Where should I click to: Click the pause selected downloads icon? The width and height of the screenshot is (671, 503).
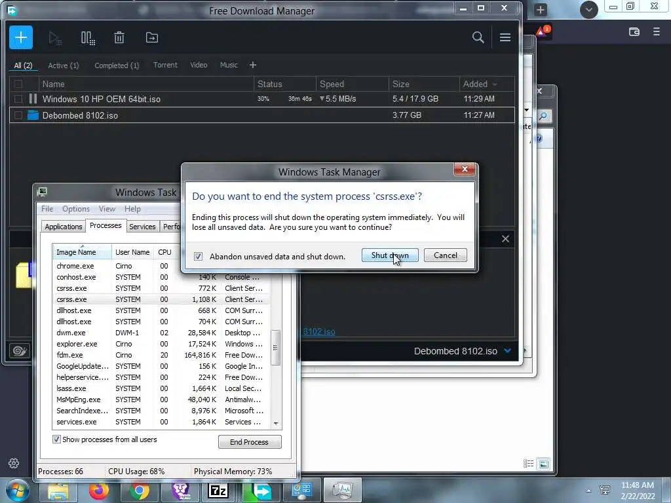pos(88,38)
